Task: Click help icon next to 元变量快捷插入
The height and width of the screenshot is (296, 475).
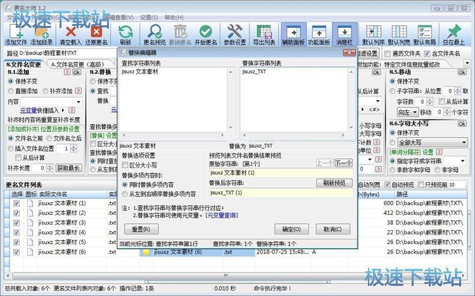Action: [x=72, y=110]
